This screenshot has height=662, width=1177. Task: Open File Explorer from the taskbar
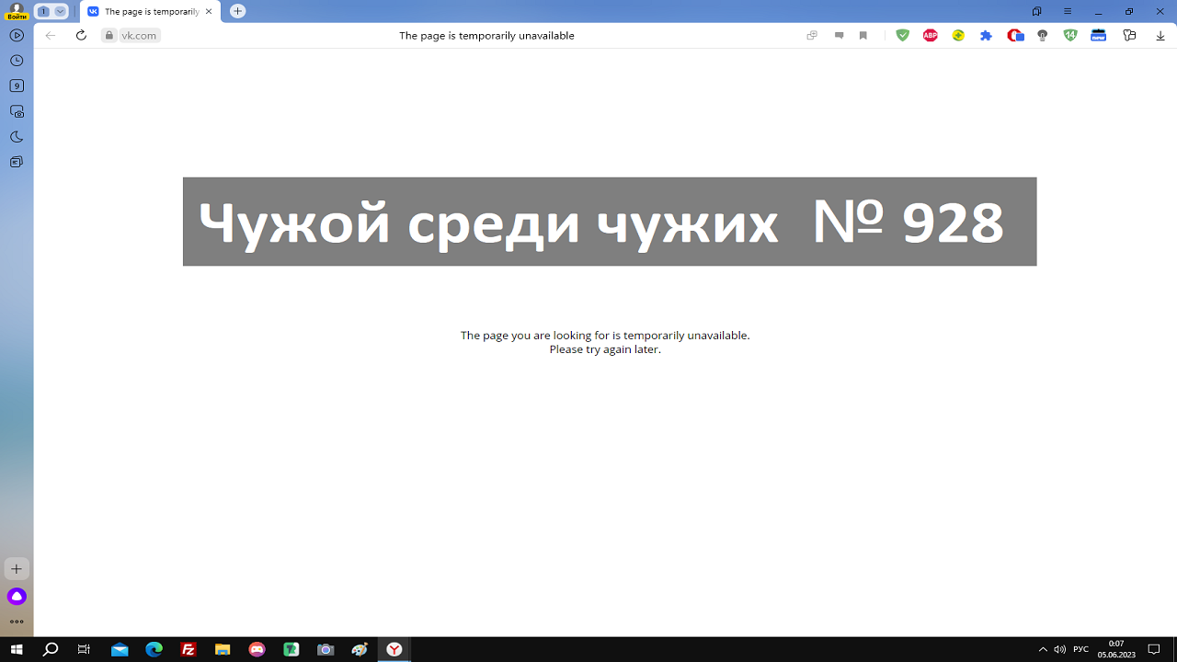pyautogui.click(x=223, y=649)
